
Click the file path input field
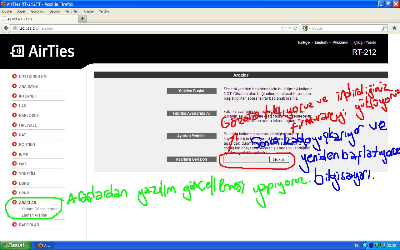pyautogui.click(x=246, y=159)
